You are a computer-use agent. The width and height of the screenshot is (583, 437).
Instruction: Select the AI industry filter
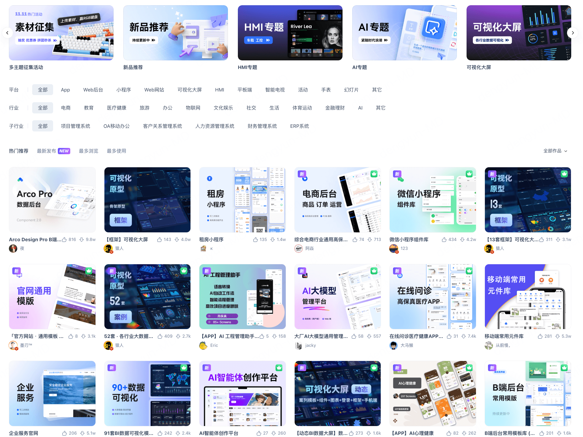coord(360,107)
